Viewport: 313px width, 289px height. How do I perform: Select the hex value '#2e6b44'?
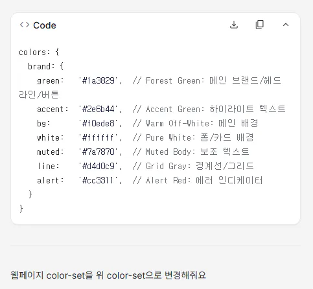[x=99, y=109]
